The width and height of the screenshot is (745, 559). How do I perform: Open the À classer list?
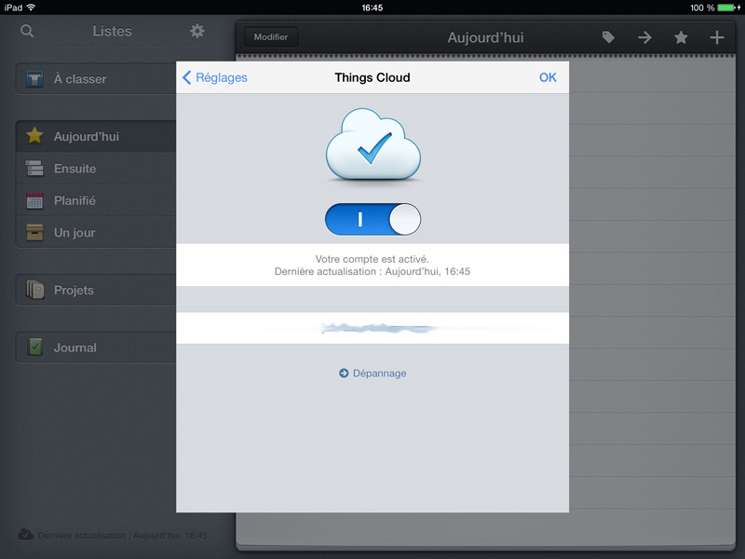96,79
